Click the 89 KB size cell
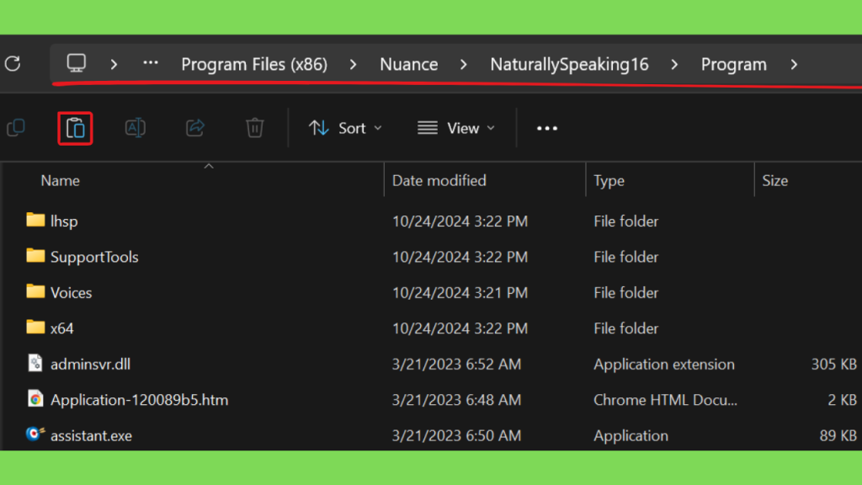 tap(838, 435)
